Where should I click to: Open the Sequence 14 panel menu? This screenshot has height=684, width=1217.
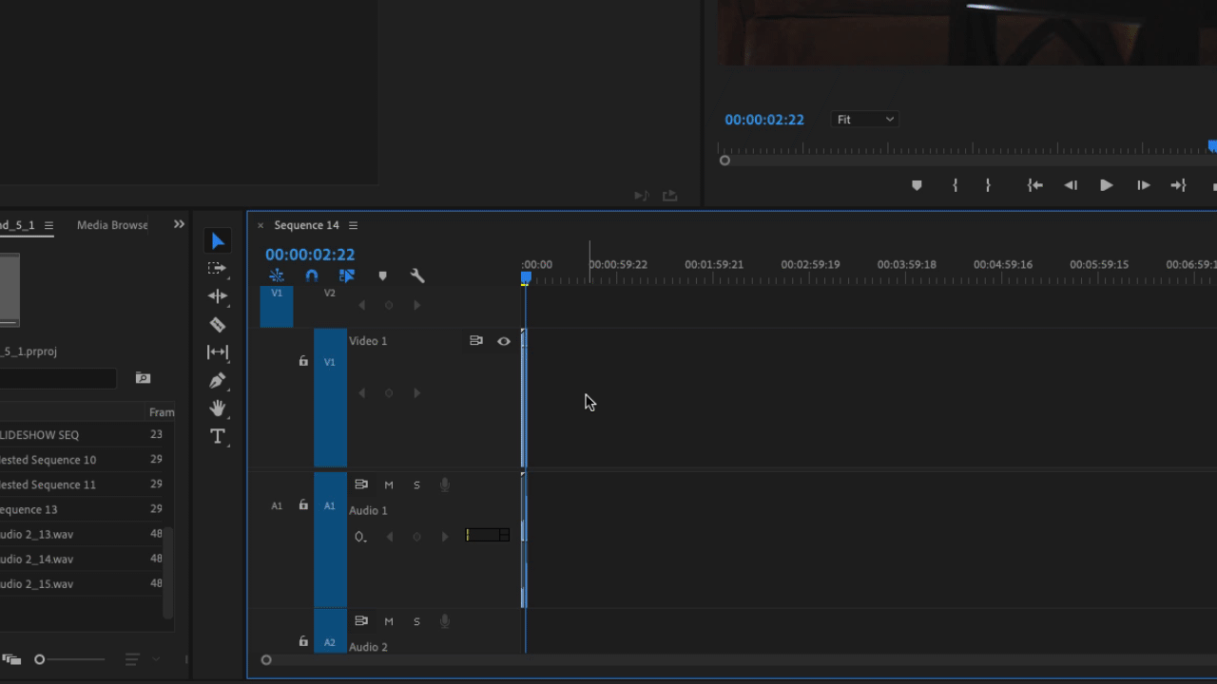point(353,225)
